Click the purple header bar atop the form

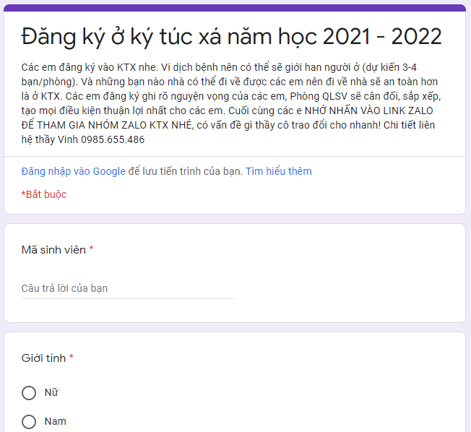[x=235, y=8]
